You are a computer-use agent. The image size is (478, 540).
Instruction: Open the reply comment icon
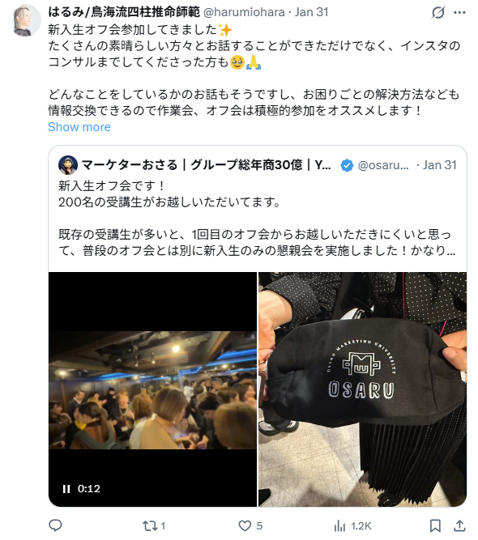coord(55,525)
